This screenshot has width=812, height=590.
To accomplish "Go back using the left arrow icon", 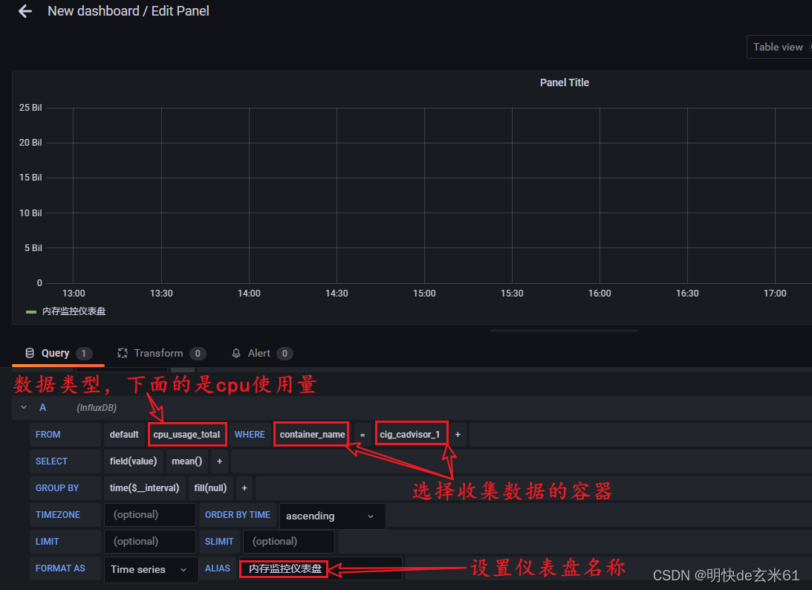I will point(25,11).
